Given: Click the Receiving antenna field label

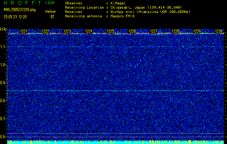Looking at the screenshot, I should pos(83,16).
